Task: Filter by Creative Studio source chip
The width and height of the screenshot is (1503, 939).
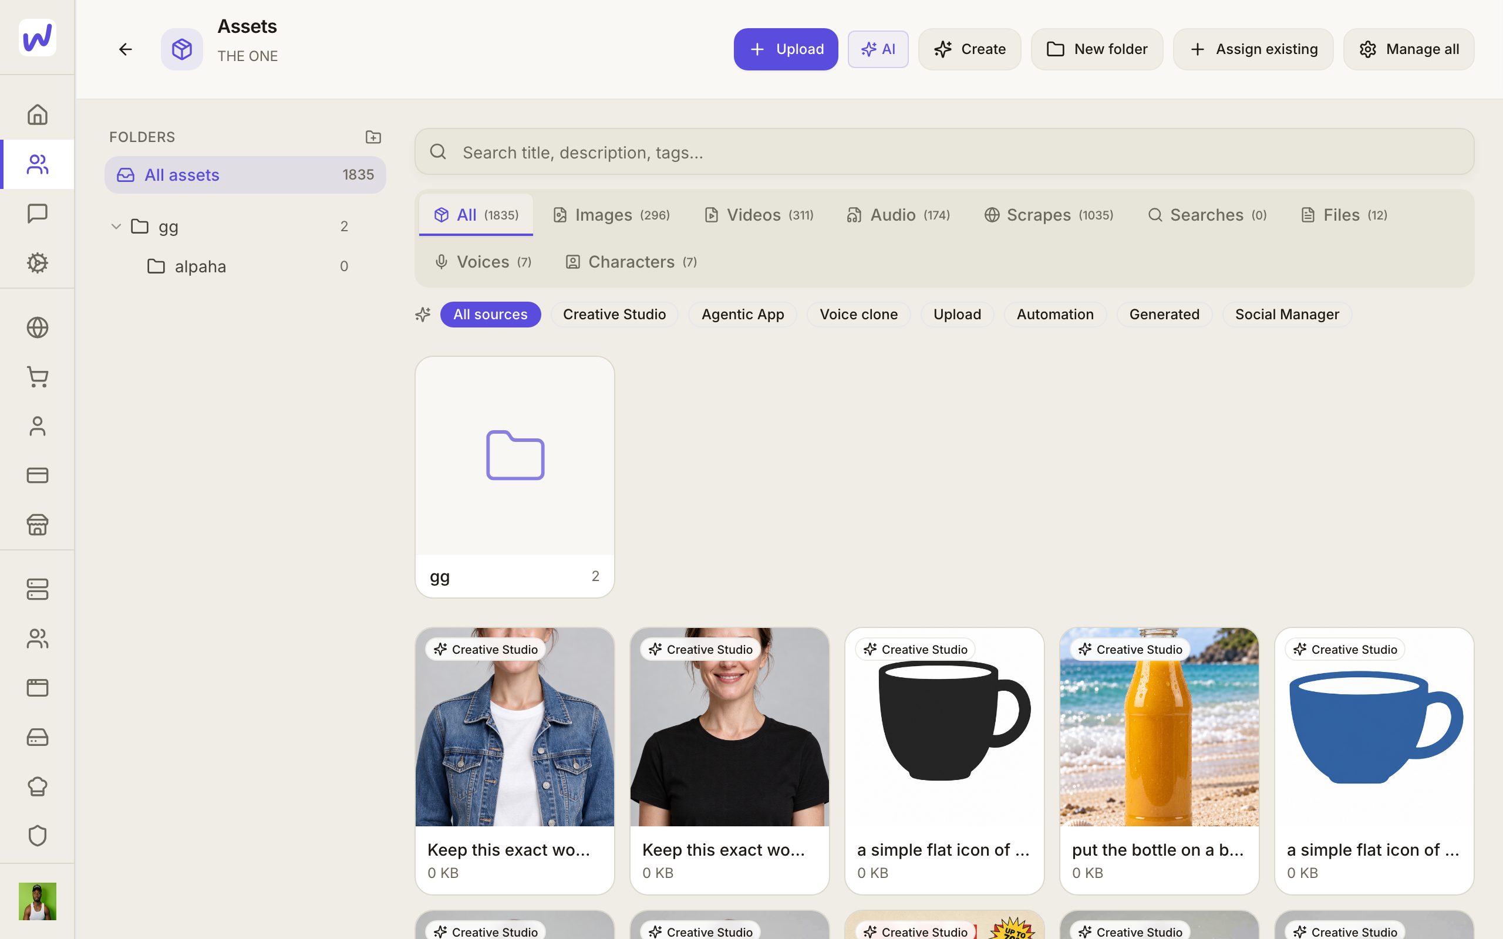Action: point(614,314)
